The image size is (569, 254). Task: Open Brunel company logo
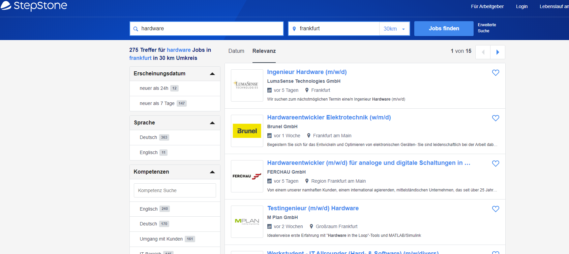pos(247,131)
